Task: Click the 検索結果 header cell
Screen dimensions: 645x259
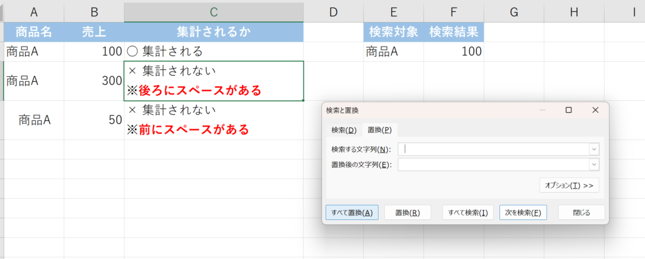Action: tap(454, 33)
